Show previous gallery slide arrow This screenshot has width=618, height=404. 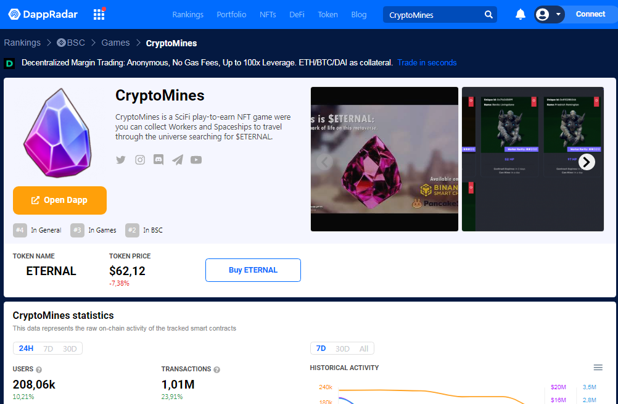point(325,162)
